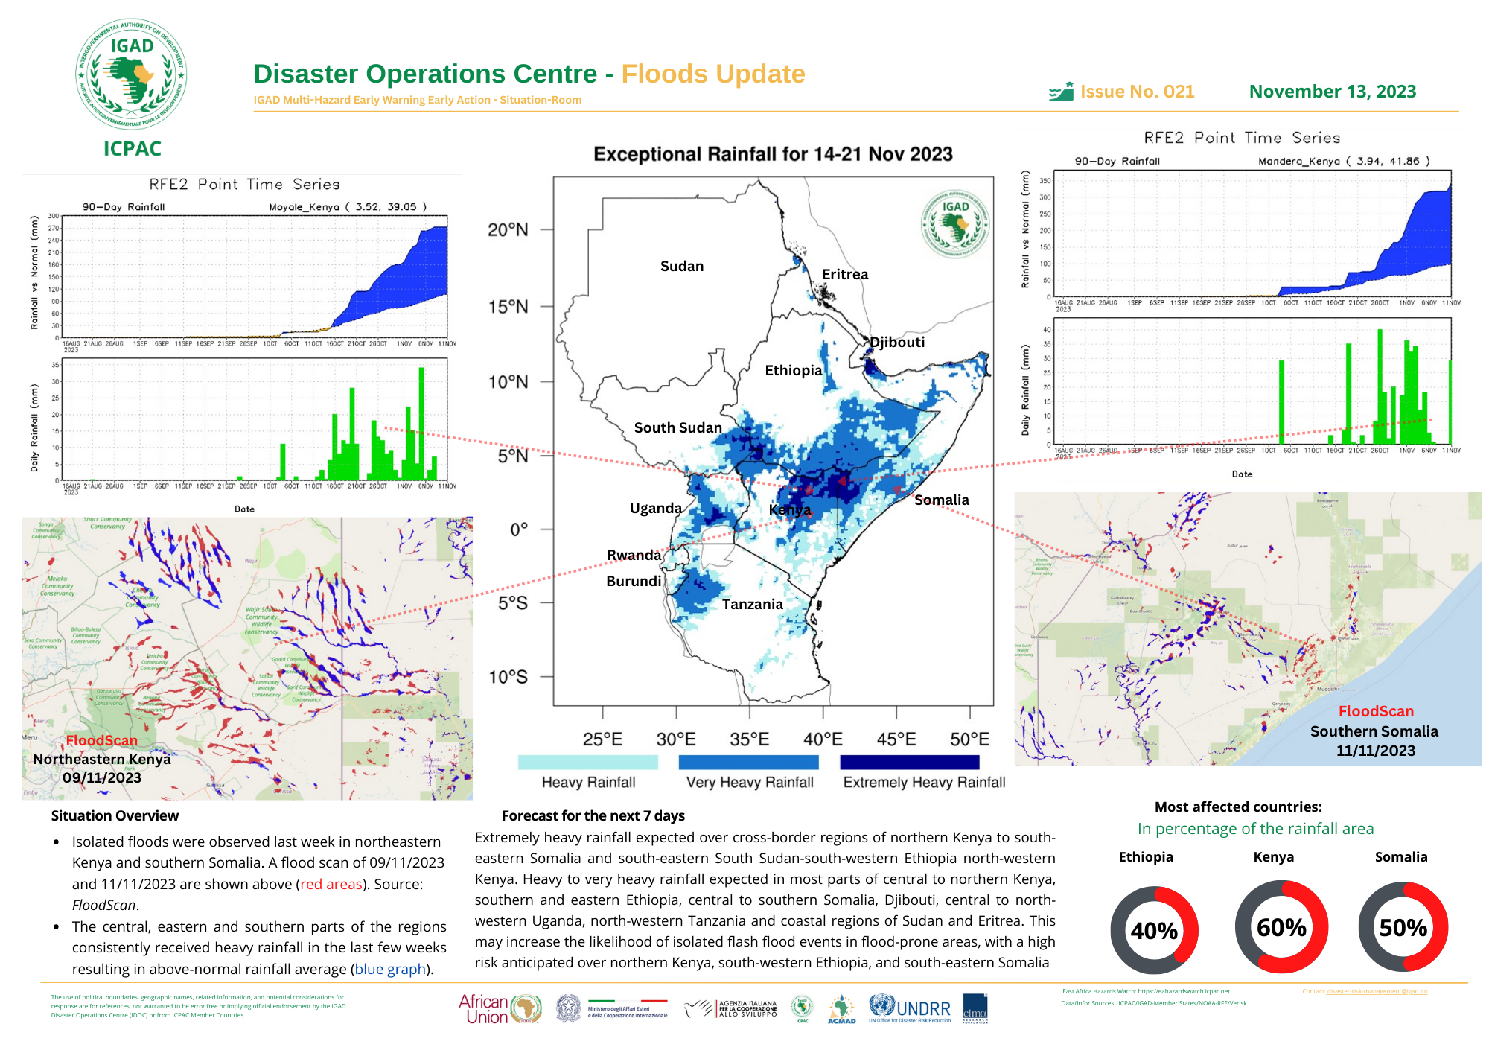Click the flood wave icon beside Issue No. 021
The image size is (1489, 1053).
(1061, 92)
